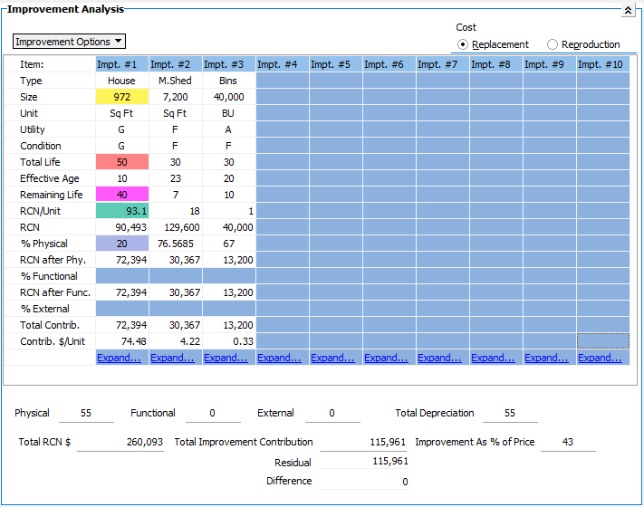Expand Impt. #7 details link
Viewport: 644px width, 507px height.
pos(439,358)
